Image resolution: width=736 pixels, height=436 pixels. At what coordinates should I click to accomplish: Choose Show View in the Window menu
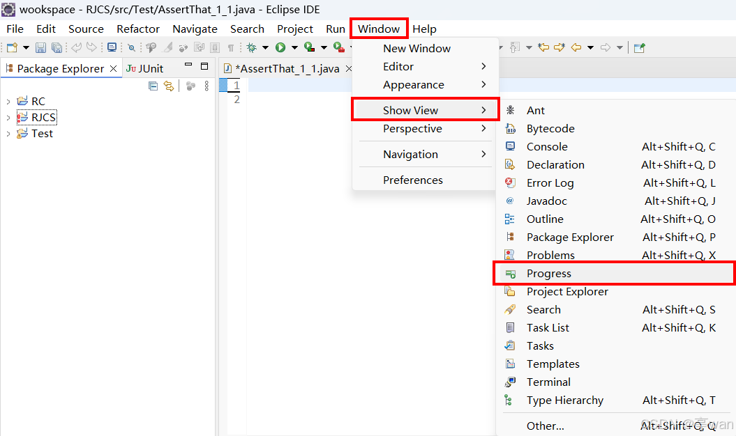point(426,110)
